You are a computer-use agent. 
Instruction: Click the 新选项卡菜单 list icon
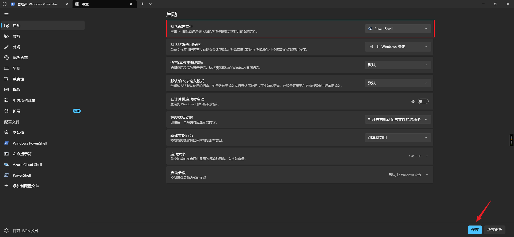click(x=6, y=100)
